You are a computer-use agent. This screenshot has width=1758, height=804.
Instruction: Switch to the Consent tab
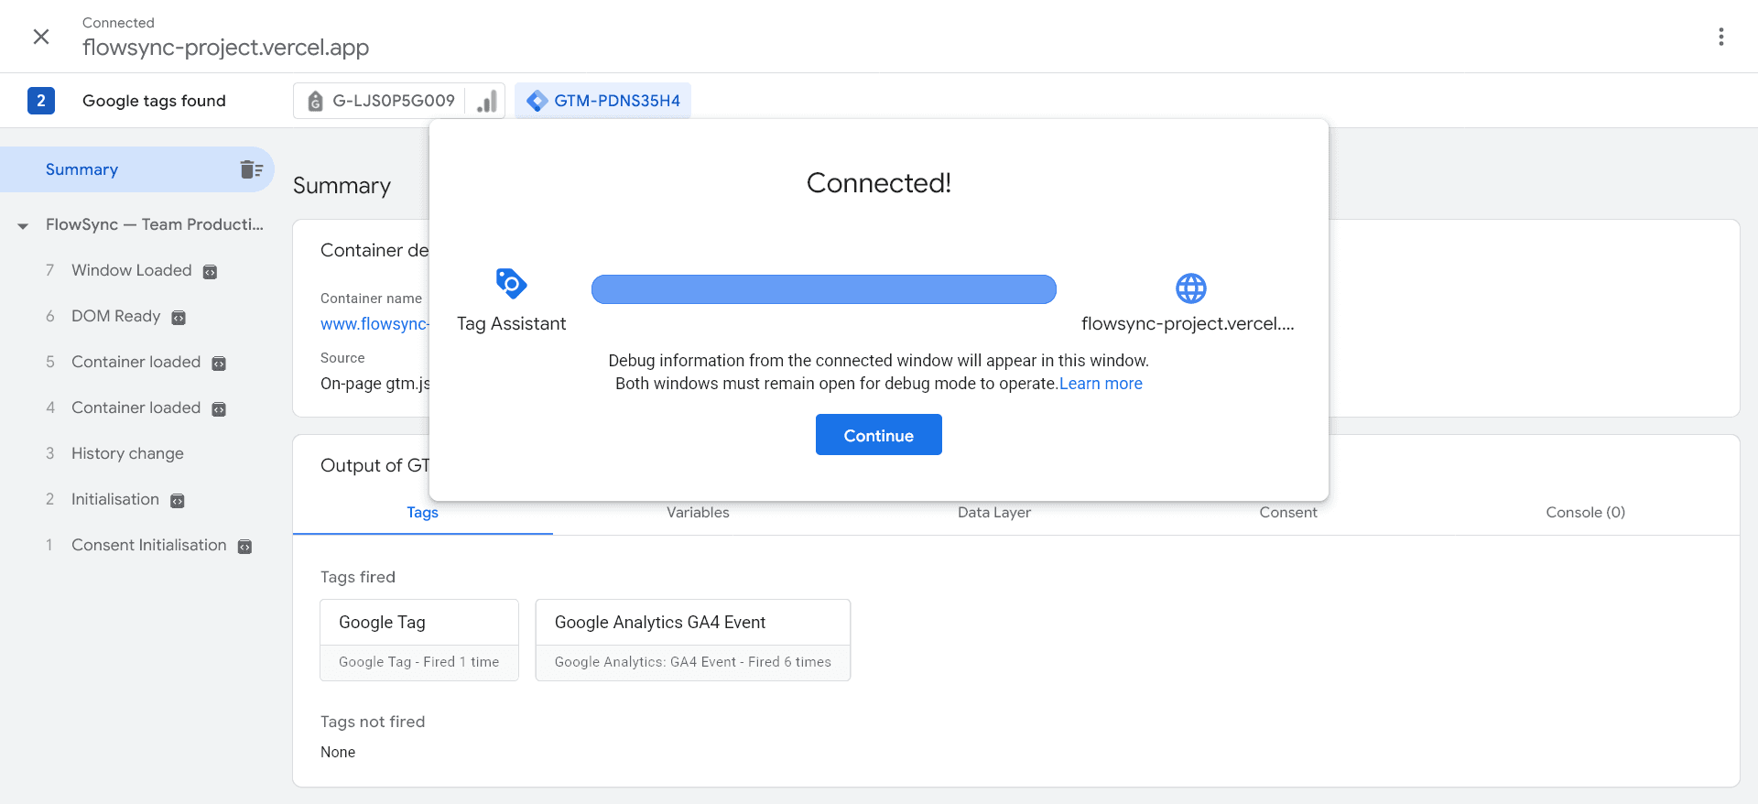point(1288,513)
